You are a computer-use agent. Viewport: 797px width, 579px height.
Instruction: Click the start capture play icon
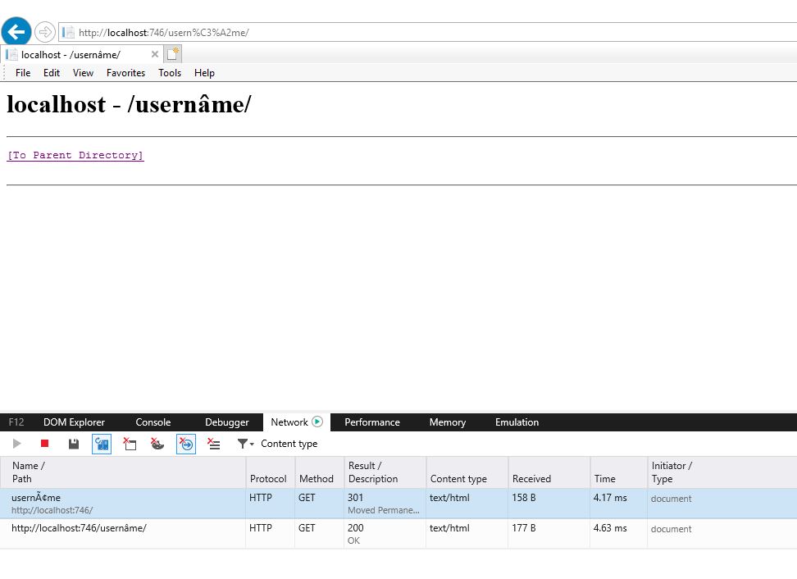[x=16, y=444]
